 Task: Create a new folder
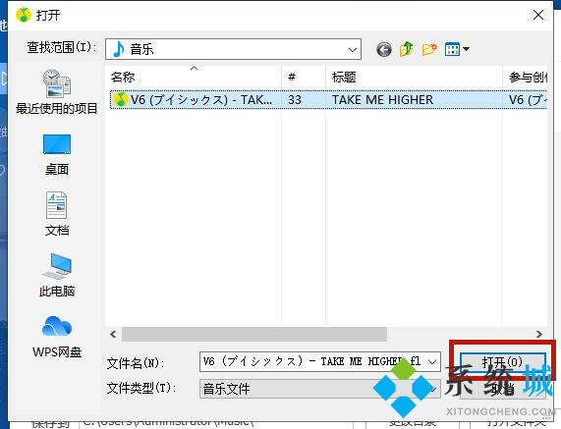coord(429,49)
